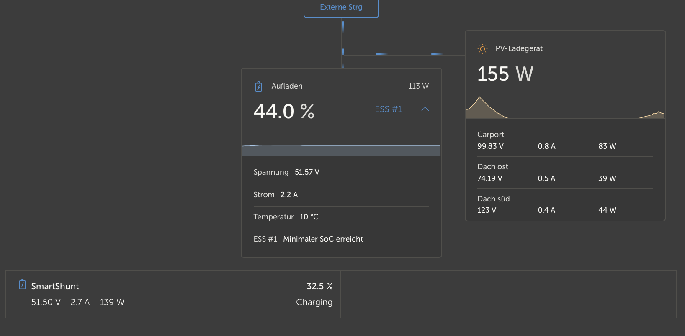Click the Temperatur 10 °C row

tap(341, 217)
